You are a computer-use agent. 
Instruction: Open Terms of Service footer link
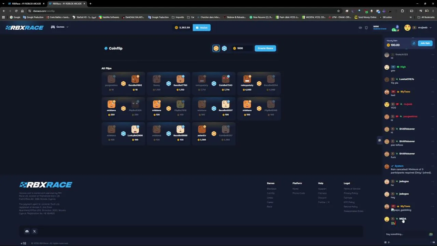pyautogui.click(x=352, y=189)
